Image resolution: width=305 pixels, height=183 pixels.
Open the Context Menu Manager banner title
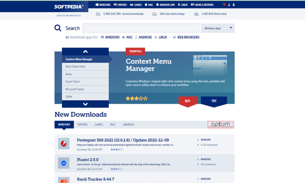[148, 65]
